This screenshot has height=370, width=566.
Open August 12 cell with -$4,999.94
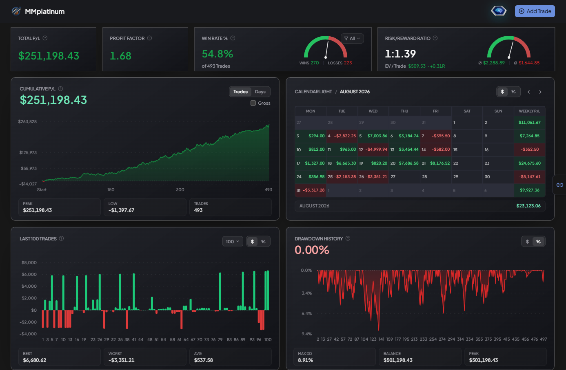click(x=373, y=150)
